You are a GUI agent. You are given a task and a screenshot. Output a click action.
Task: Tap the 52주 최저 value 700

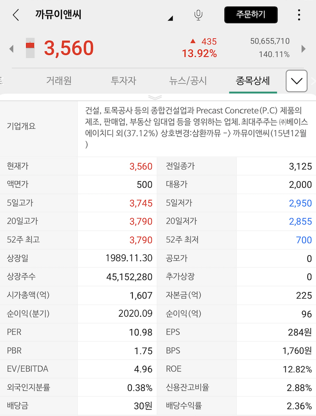click(x=304, y=240)
